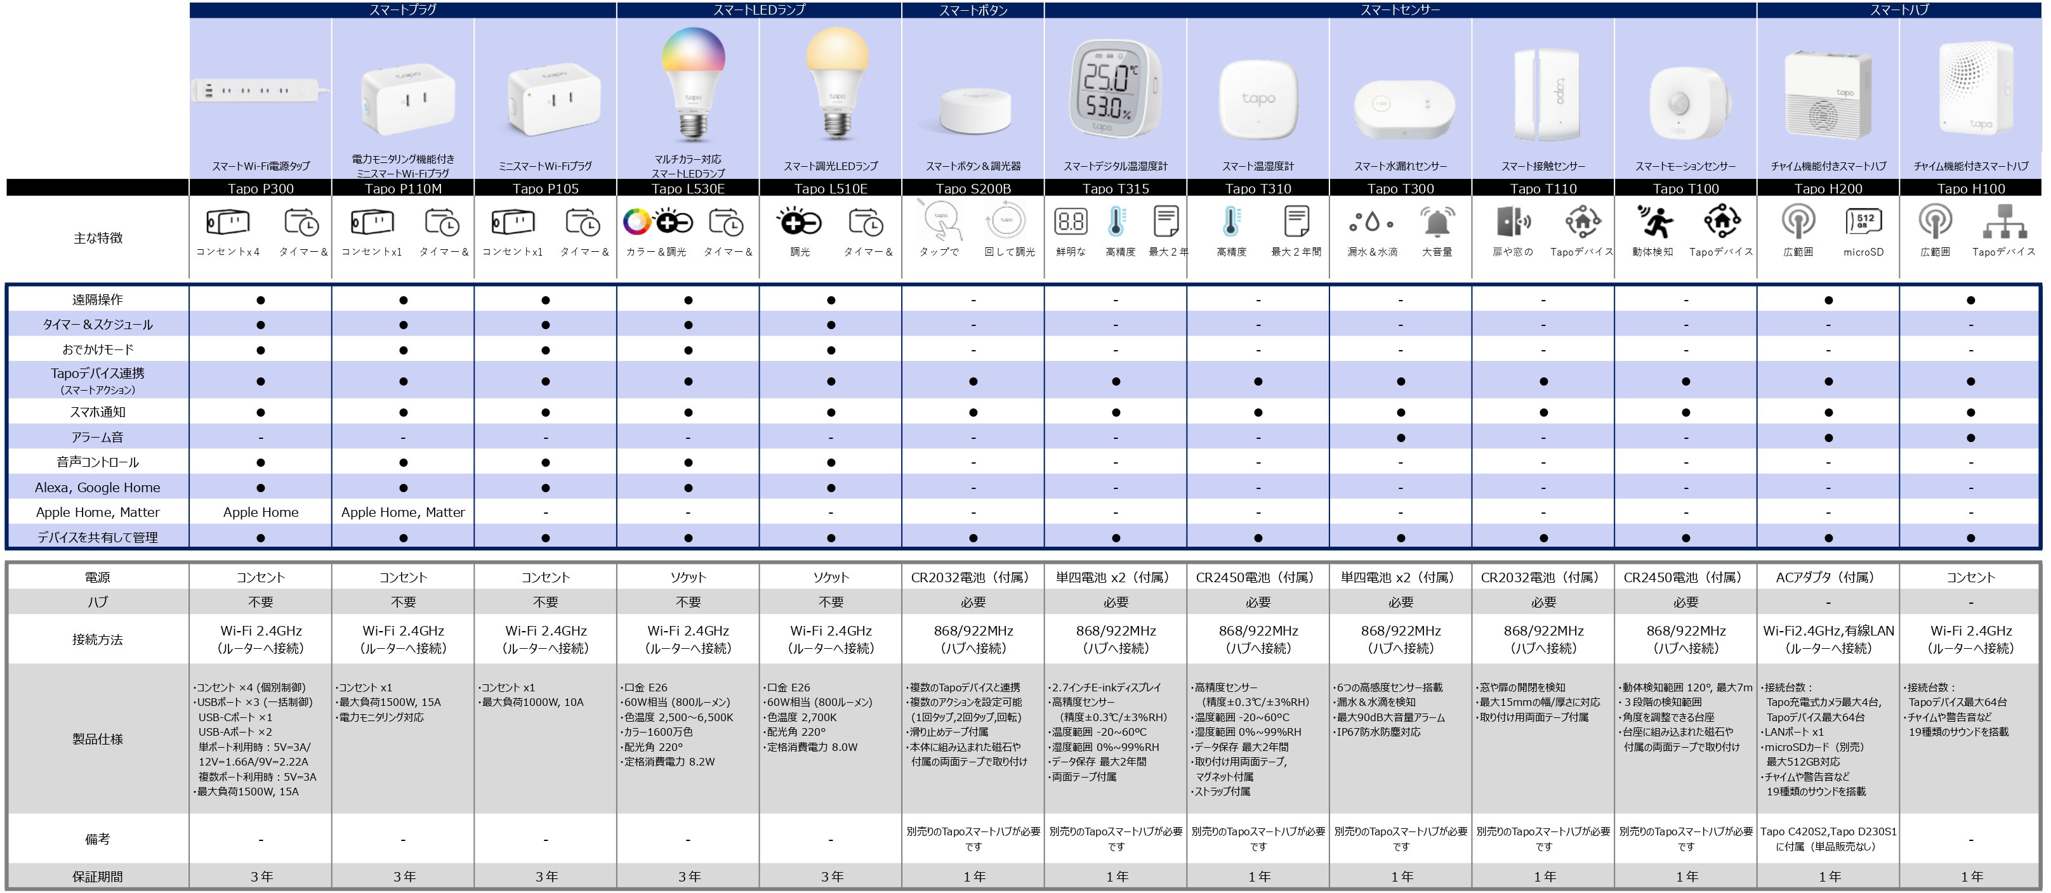Select the brightness dimming icon under Tapo L510E
The height and width of the screenshot is (893, 2051).
tap(798, 222)
